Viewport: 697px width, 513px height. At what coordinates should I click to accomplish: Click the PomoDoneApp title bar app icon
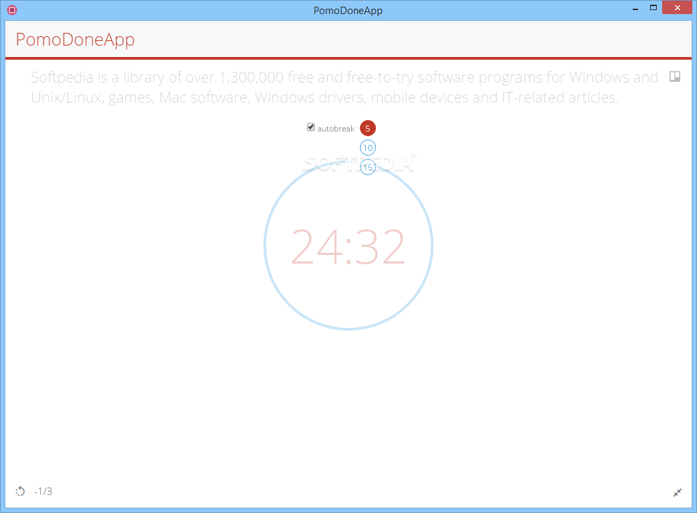coord(12,10)
